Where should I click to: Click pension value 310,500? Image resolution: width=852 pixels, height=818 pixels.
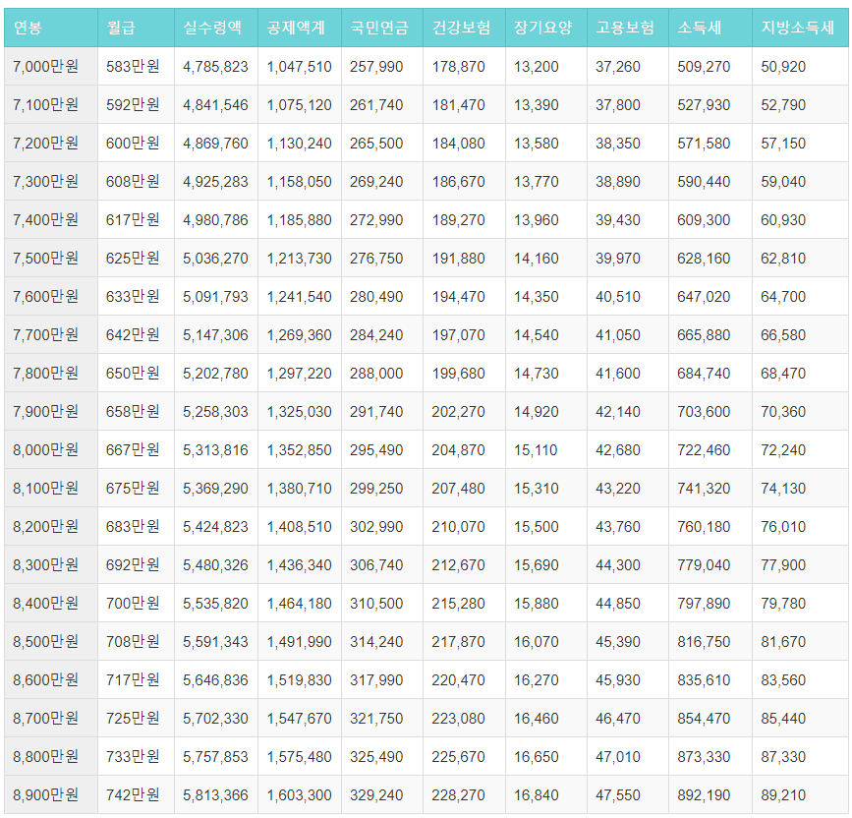[376, 604]
